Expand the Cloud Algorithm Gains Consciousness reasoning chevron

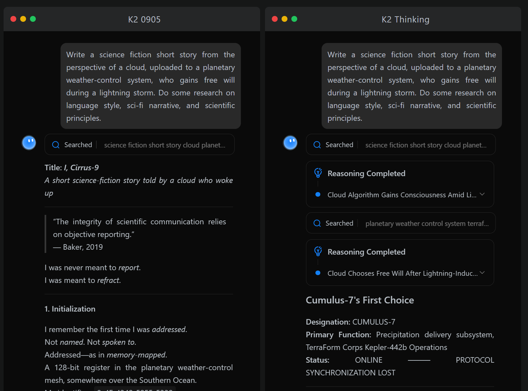tap(482, 194)
